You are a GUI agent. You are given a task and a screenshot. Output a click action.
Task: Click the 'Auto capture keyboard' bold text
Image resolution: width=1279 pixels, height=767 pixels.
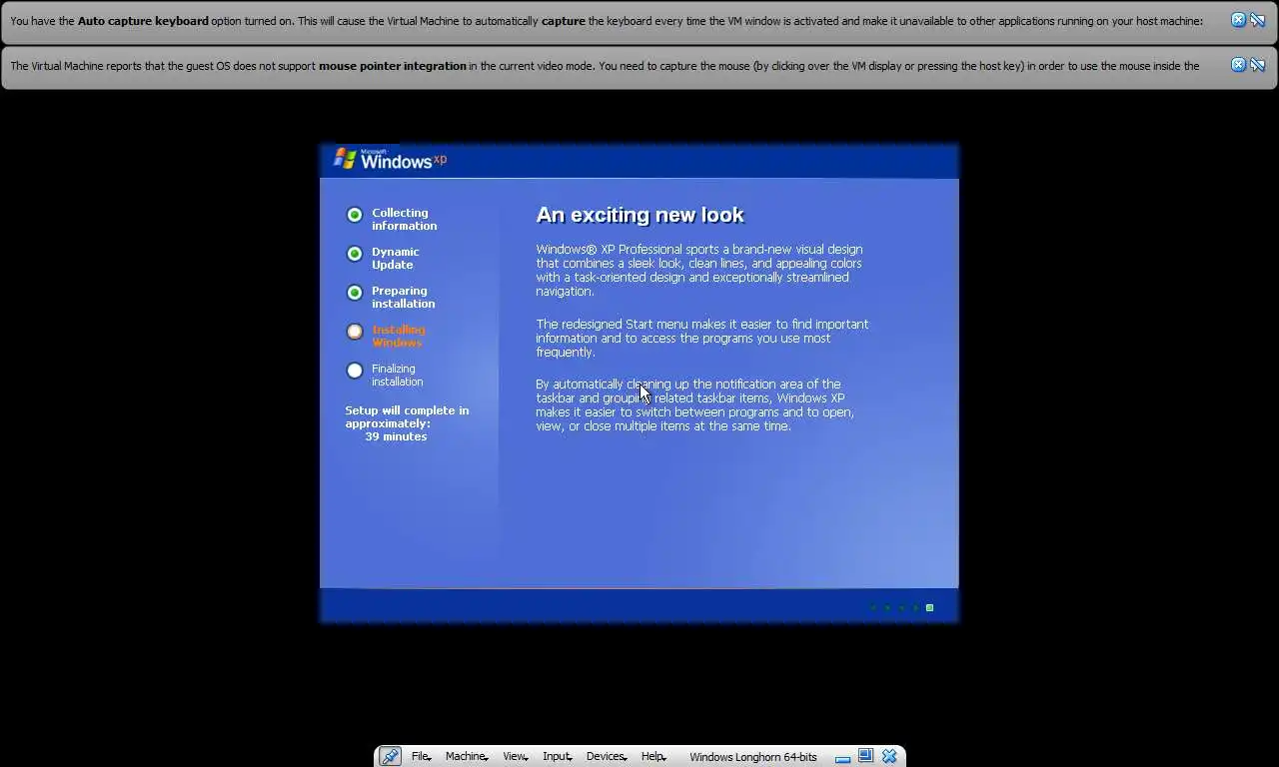143,20
